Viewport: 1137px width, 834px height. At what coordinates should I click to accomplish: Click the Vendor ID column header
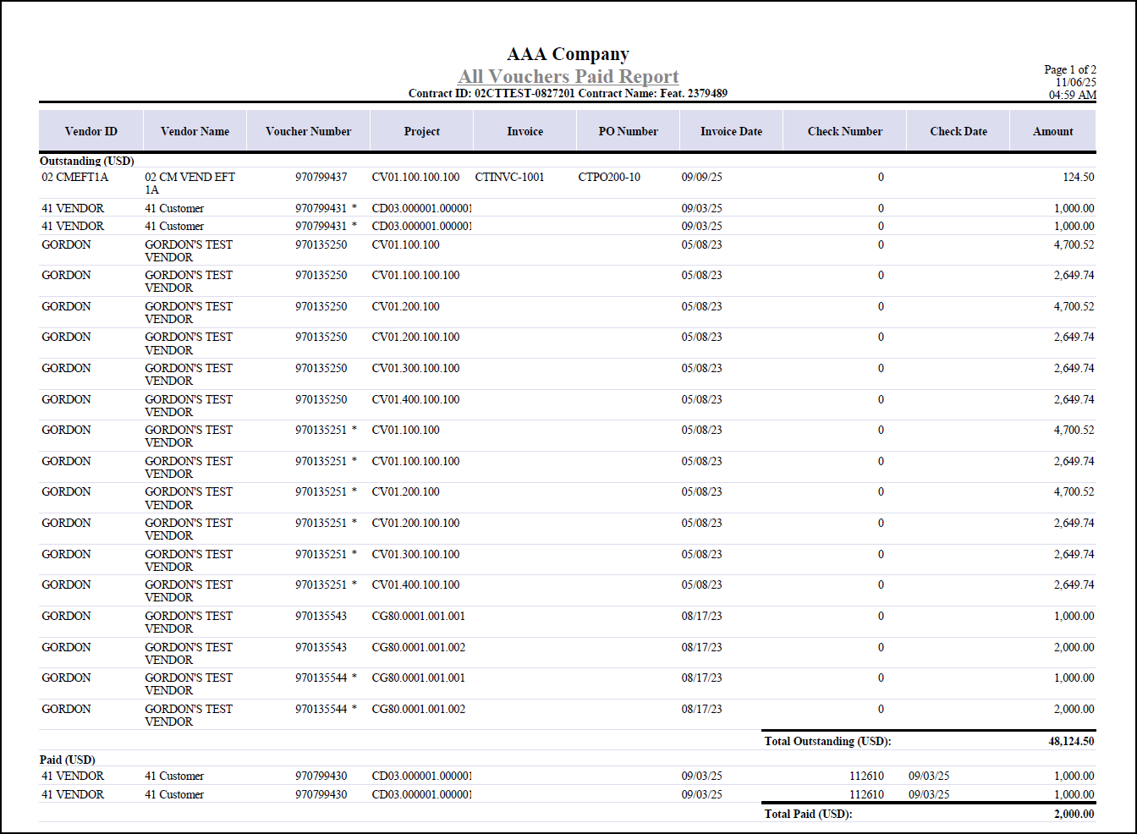[x=91, y=131]
